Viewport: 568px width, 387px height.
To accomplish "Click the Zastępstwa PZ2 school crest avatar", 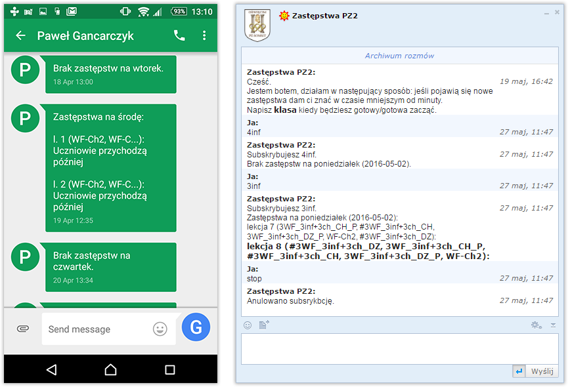I will click(x=257, y=26).
